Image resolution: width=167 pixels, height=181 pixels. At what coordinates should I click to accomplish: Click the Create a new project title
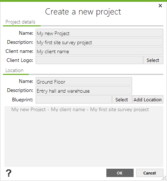(x=83, y=12)
